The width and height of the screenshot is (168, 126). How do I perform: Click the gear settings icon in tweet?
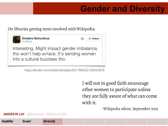(x=82, y=39)
